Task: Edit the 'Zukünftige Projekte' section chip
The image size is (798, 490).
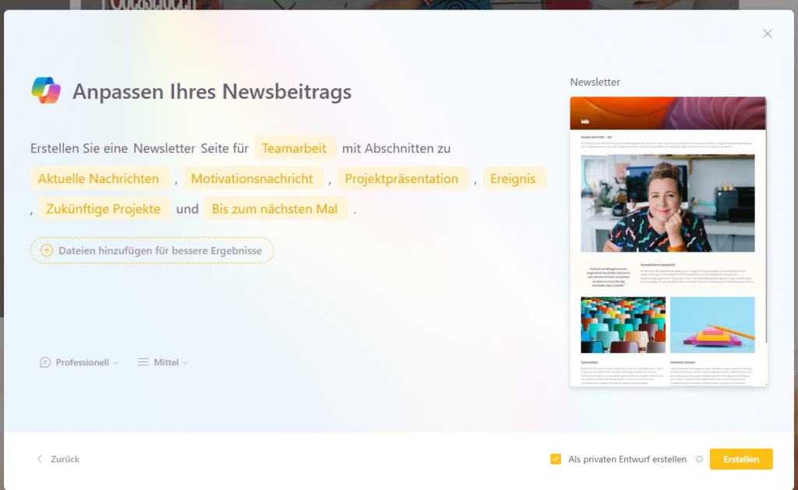Action: coord(104,209)
